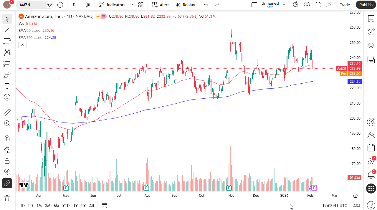This screenshot has height=210, width=377.
Task: Open the watchlist and details panel
Action: (x=371, y=19)
